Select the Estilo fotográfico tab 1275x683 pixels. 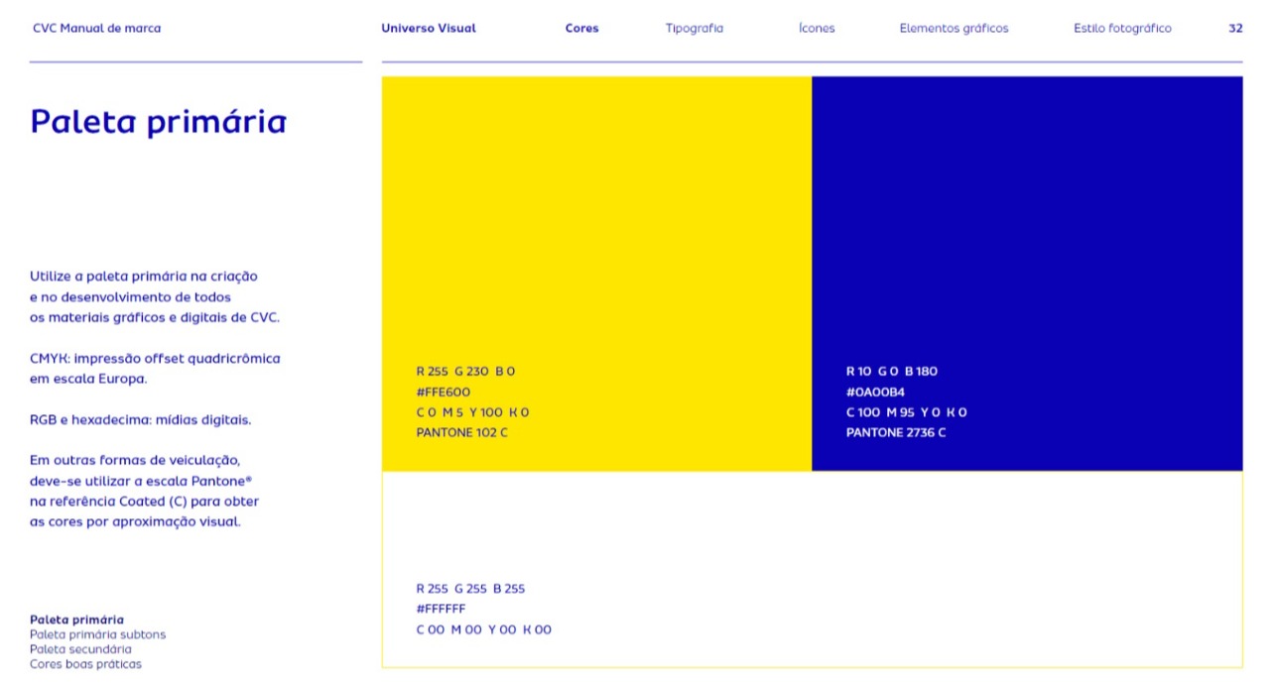click(x=1121, y=29)
